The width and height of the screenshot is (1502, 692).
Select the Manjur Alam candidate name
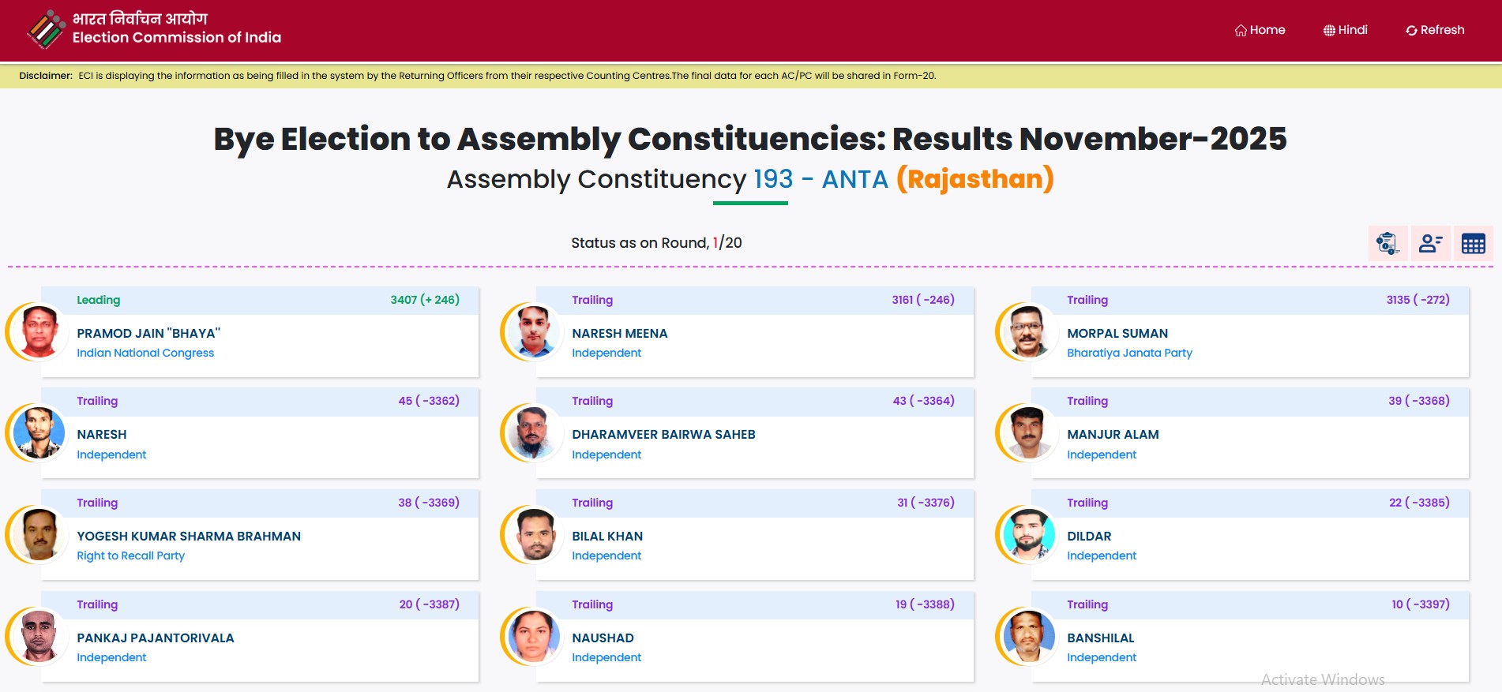click(1113, 435)
